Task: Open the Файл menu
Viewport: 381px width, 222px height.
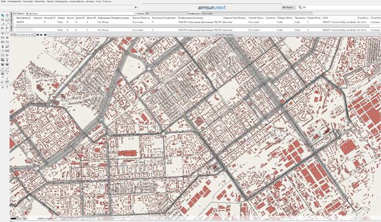Action: (x=4, y=1)
